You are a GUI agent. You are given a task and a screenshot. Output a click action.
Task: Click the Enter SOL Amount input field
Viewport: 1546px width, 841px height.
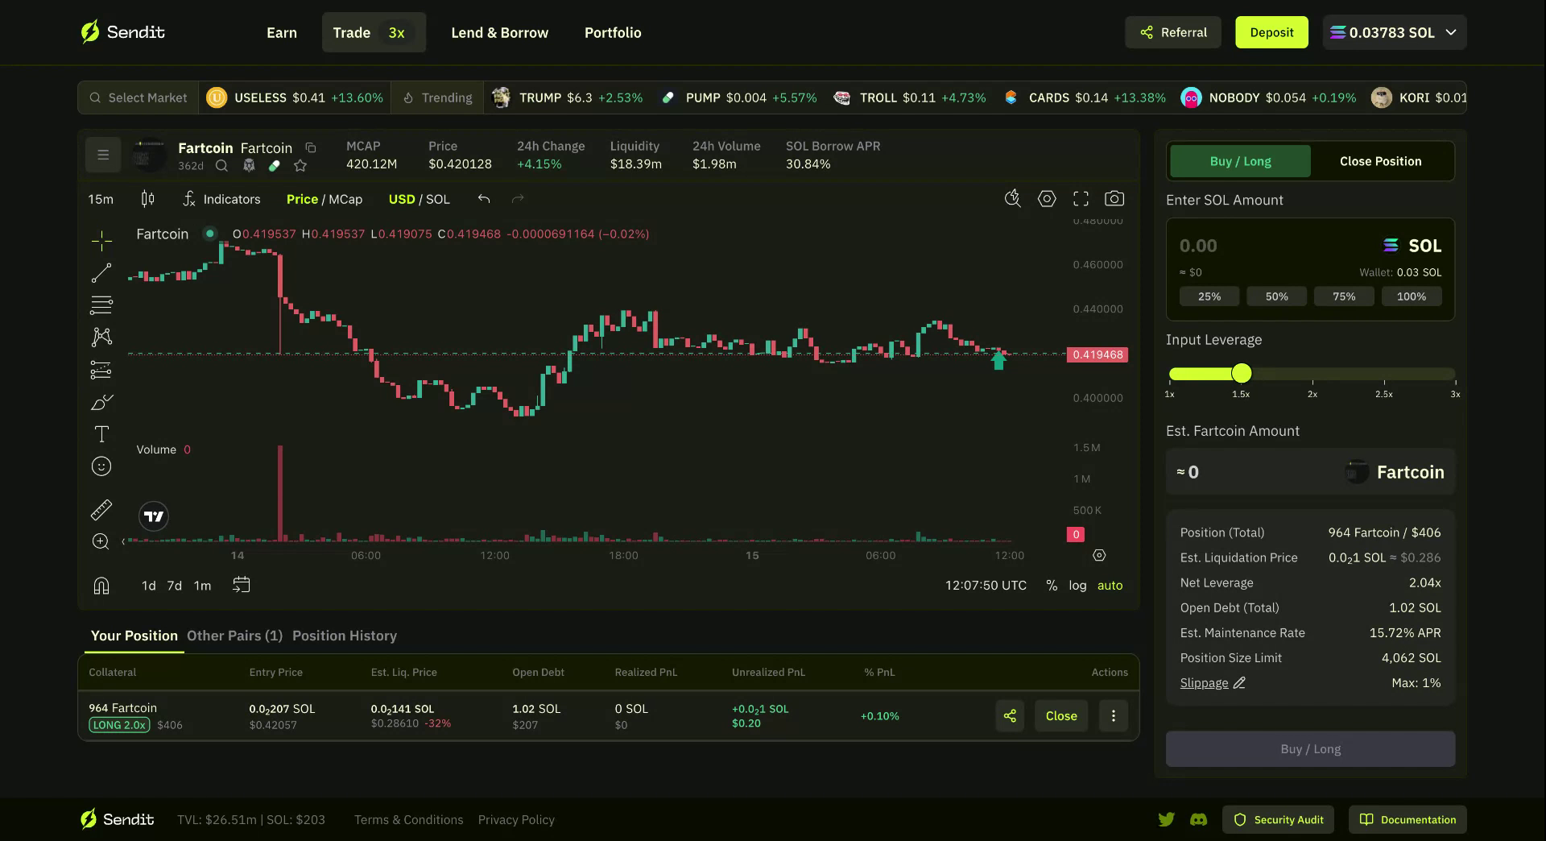(x=1256, y=246)
